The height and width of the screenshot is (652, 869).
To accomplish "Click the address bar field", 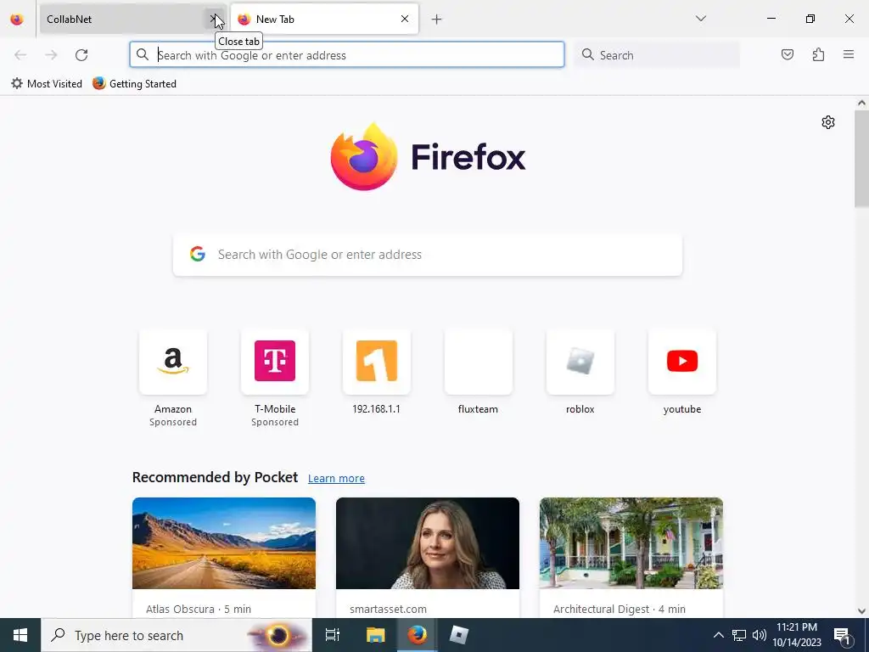I will tap(347, 55).
